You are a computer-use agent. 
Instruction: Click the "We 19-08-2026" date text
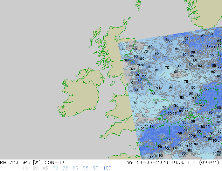point(148,163)
